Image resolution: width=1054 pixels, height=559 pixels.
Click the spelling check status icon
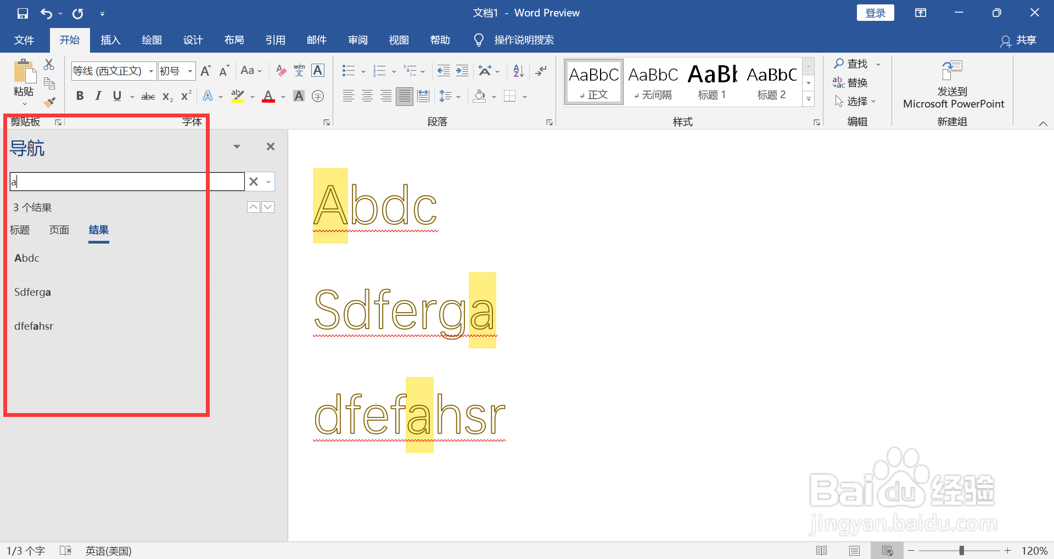(65, 551)
